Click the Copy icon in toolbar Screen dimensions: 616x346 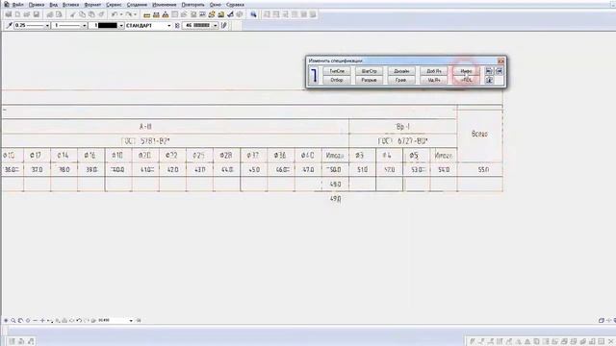(x=83, y=14)
